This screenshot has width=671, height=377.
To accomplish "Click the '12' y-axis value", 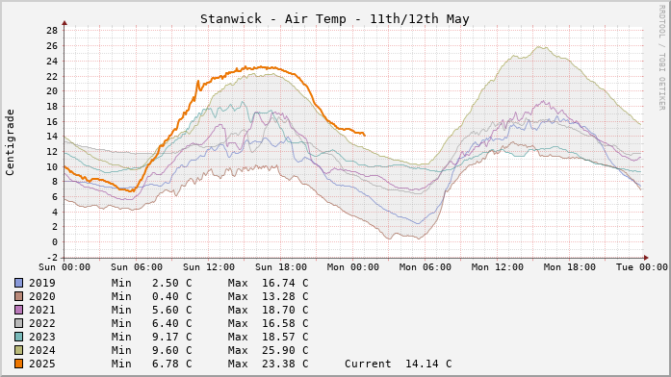I will (x=52, y=152).
